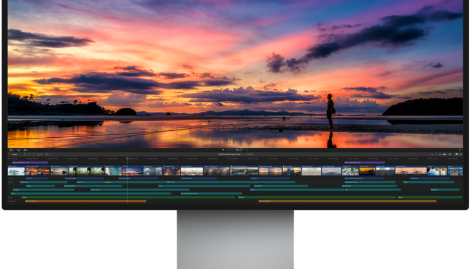The image size is (470, 269).
Task: Click the playhead handle on the timeline ruler
Action: click(x=127, y=158)
